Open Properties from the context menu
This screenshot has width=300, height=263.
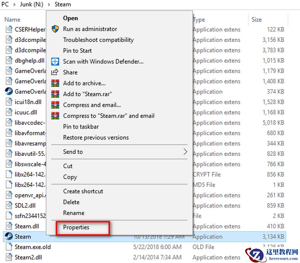pos(76,227)
